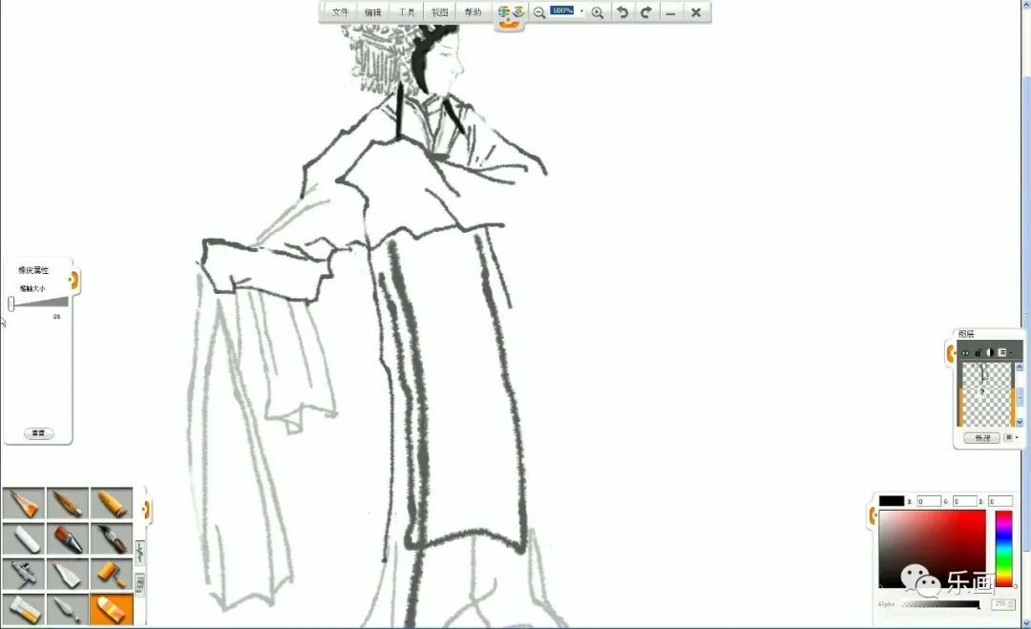Toggle the layer lock icon
This screenshot has height=629, width=1031.
coord(978,352)
